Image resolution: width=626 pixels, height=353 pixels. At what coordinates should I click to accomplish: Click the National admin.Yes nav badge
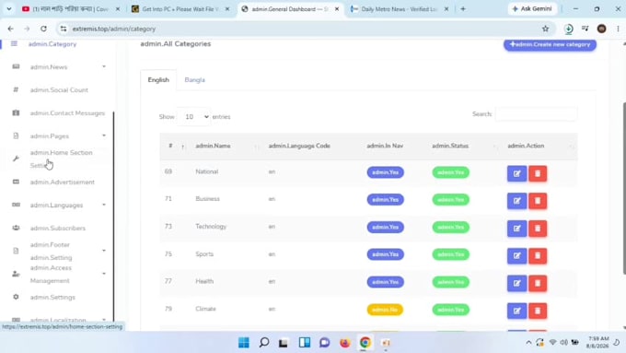coord(385,172)
